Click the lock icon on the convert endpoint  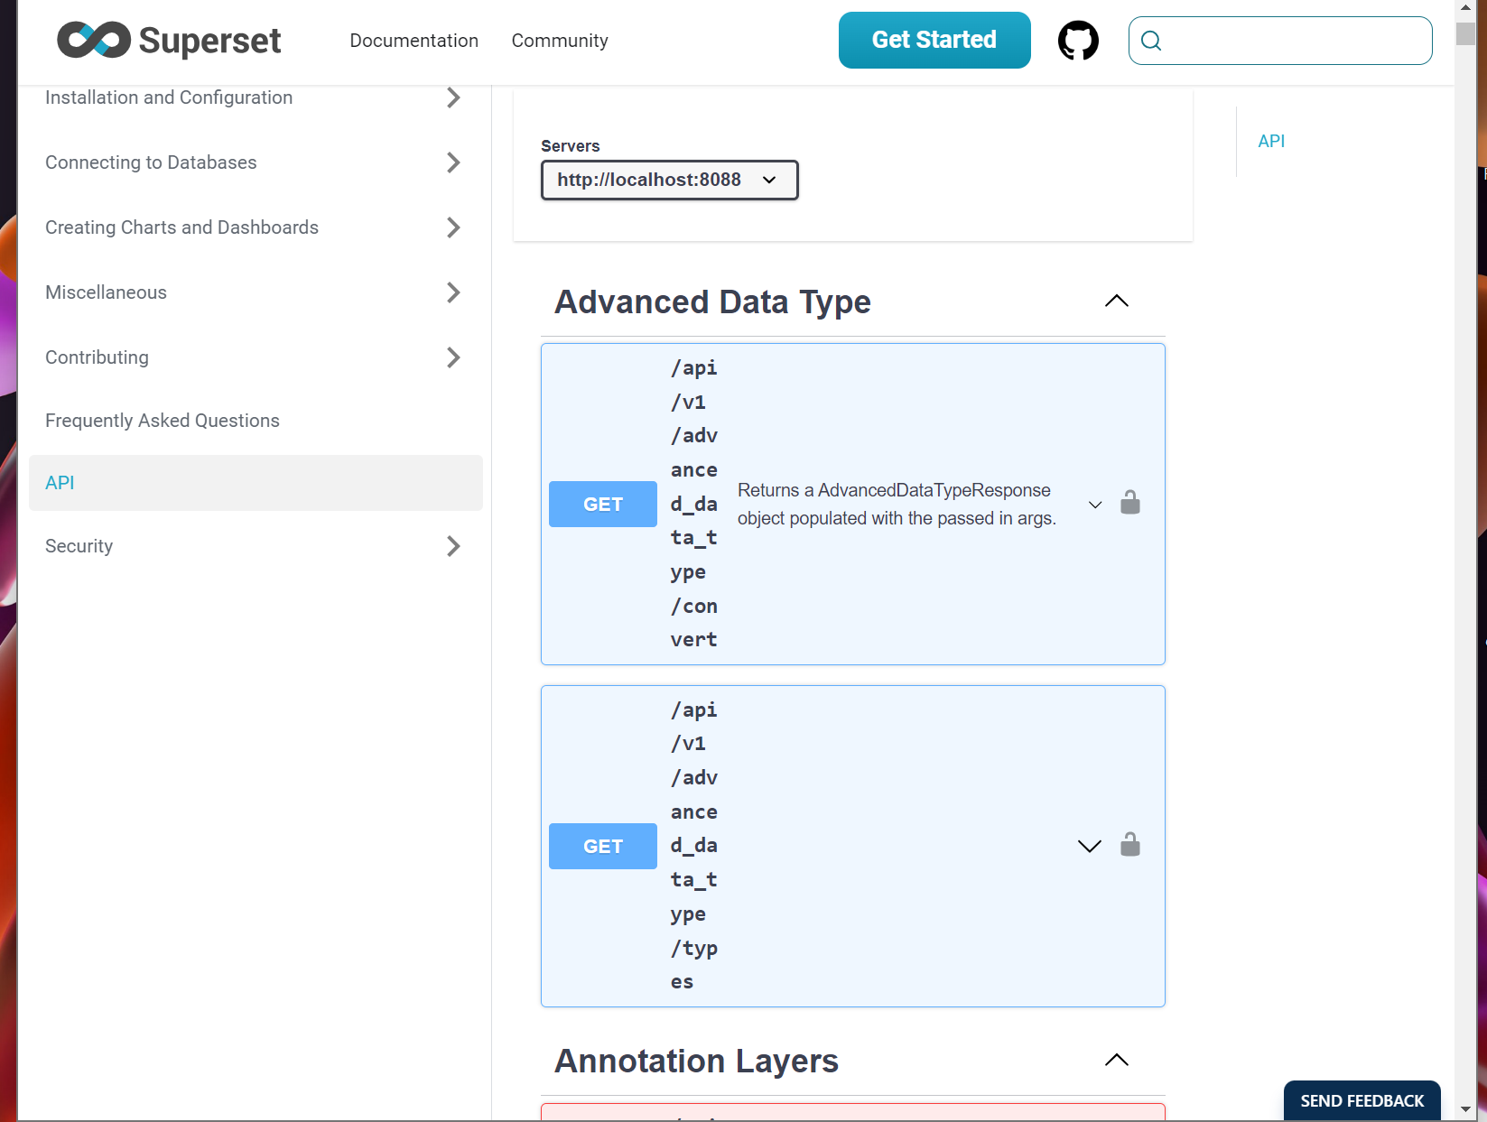point(1129,503)
